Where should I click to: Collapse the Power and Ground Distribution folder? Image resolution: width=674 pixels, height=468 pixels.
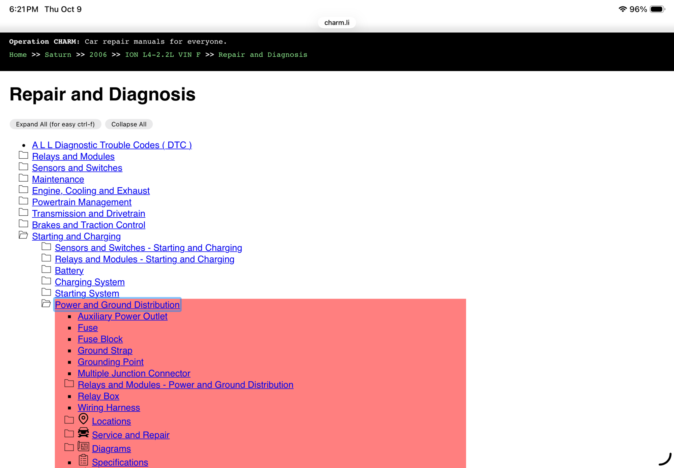tap(46, 304)
